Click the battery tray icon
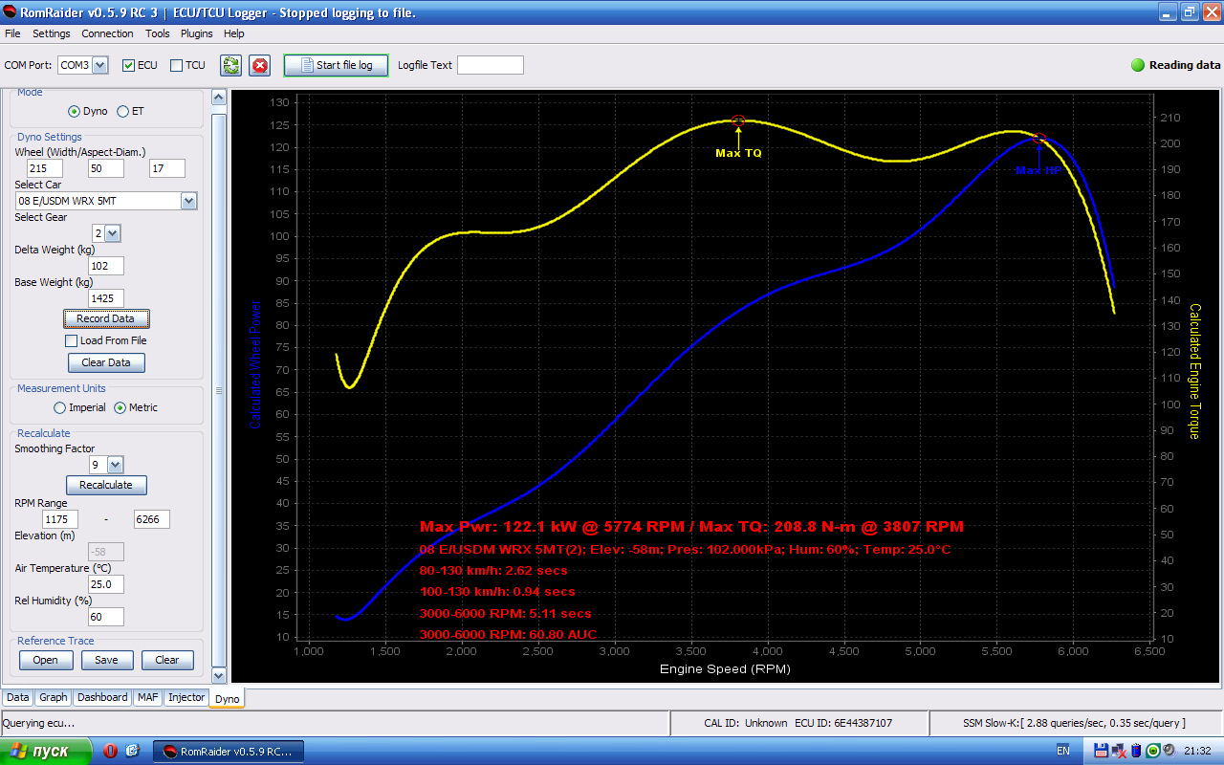This screenshot has height=765, width=1224. point(1135,751)
